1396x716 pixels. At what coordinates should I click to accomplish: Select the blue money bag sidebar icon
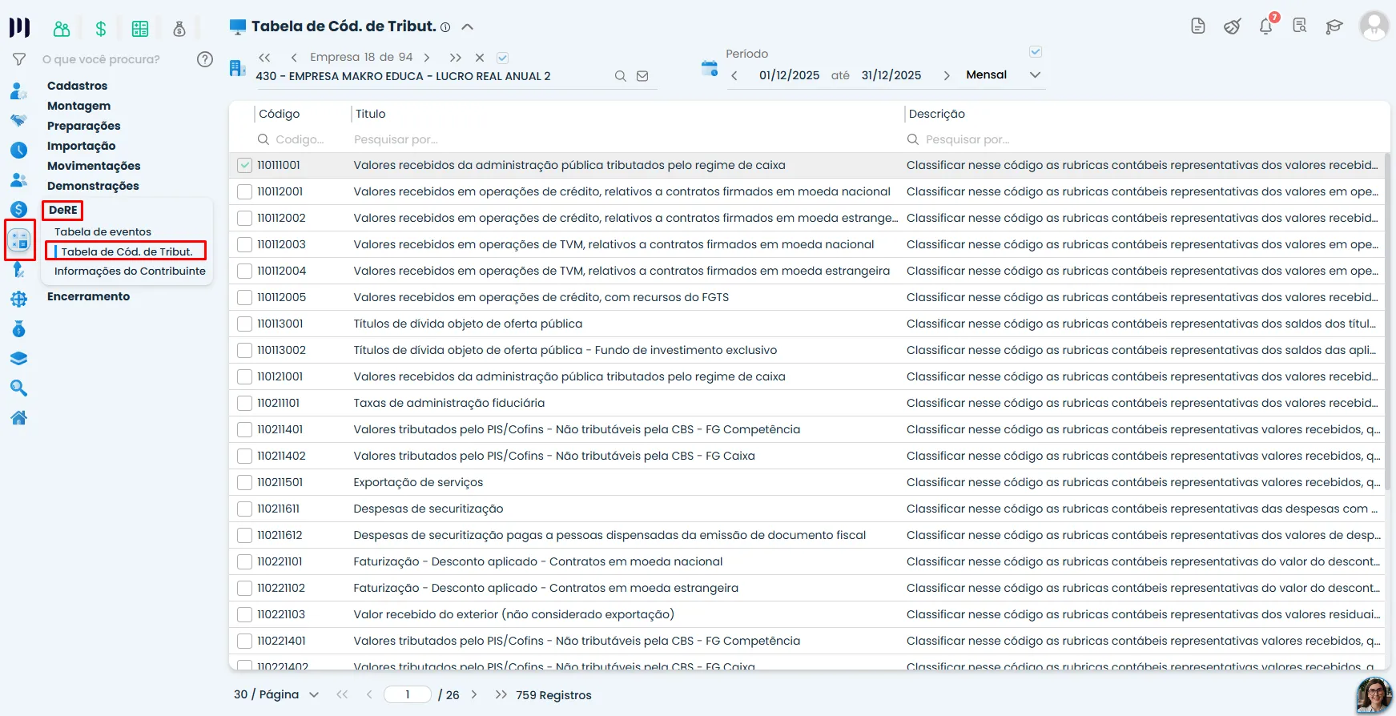[19, 329]
